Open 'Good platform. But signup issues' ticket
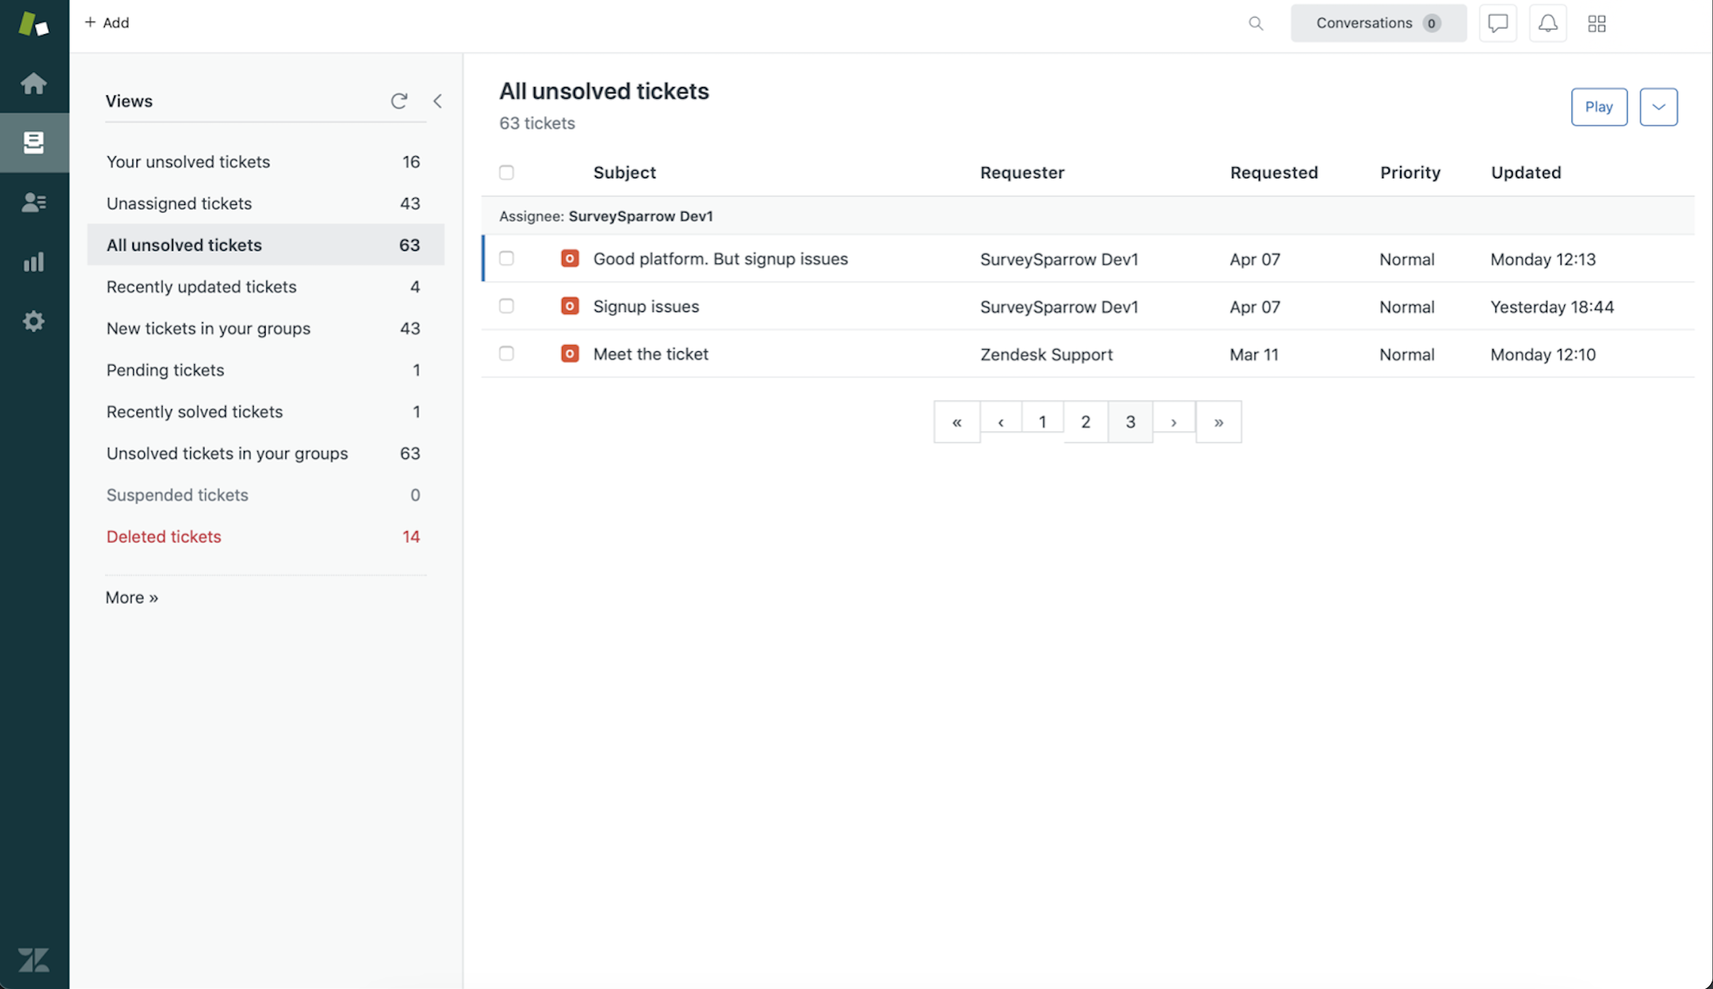This screenshot has width=1713, height=989. pos(720,259)
